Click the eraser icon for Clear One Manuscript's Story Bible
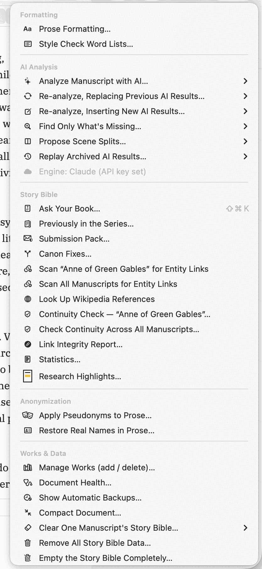The height and width of the screenshot is (569, 262). 28,528
